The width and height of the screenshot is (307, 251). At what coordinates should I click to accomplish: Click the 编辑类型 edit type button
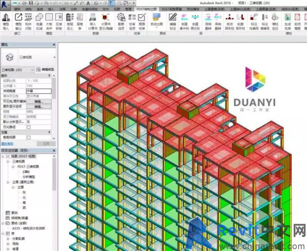tap(46, 69)
